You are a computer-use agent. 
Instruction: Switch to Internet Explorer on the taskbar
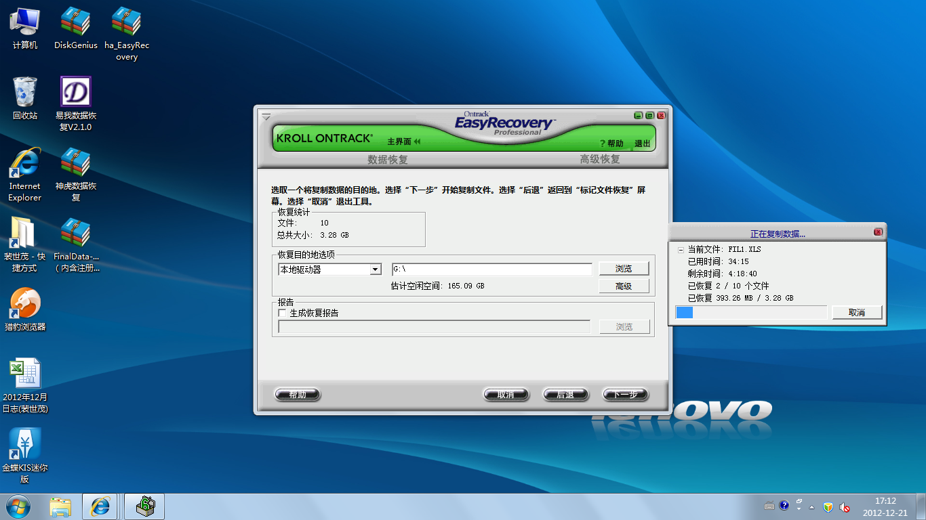tap(100, 506)
